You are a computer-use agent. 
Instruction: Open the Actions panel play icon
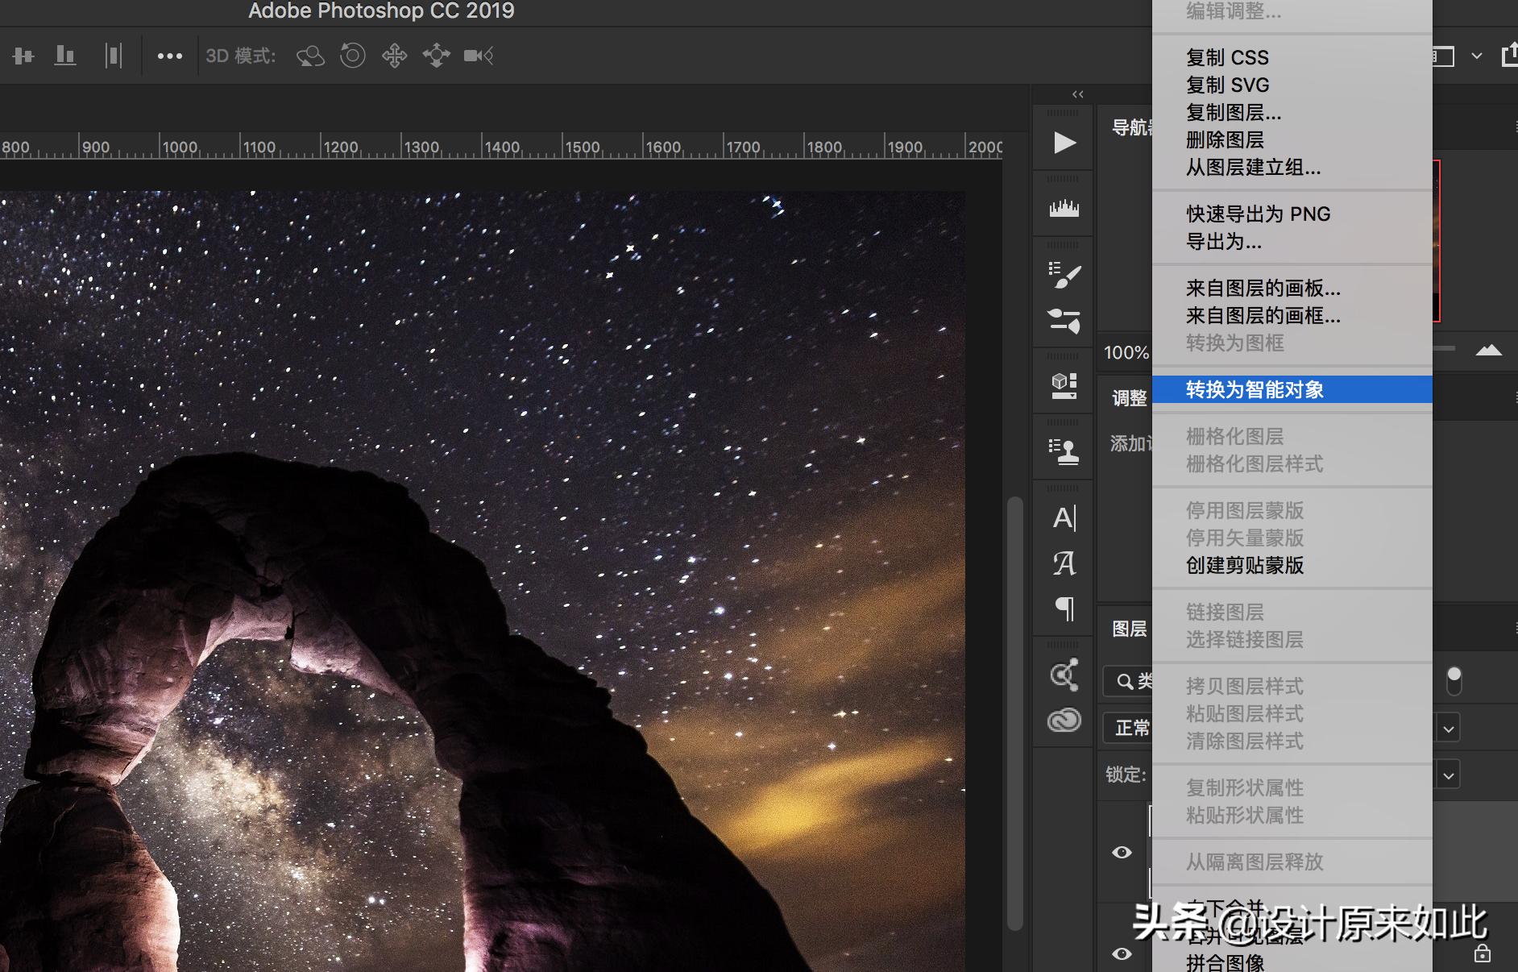click(1065, 142)
